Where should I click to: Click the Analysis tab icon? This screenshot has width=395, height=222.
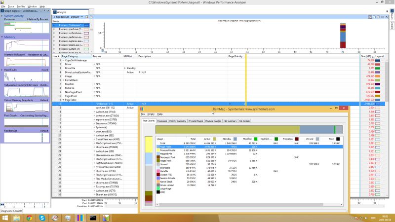click(x=55, y=12)
